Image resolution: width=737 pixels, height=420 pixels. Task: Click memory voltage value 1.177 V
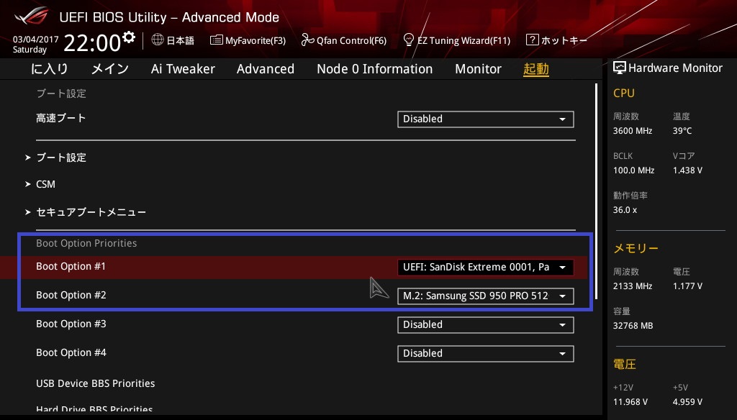coord(687,286)
